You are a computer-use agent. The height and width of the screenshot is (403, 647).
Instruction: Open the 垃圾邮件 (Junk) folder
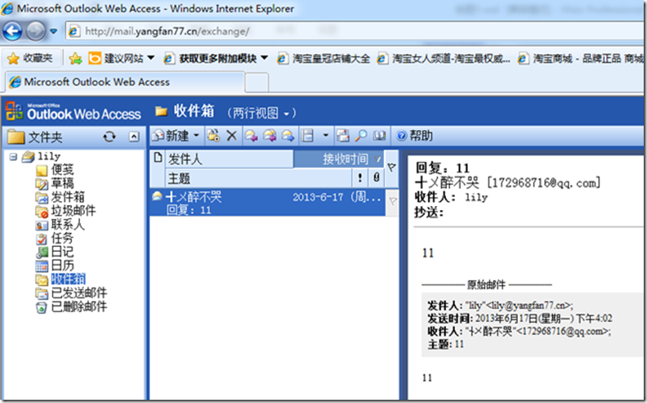[73, 211]
